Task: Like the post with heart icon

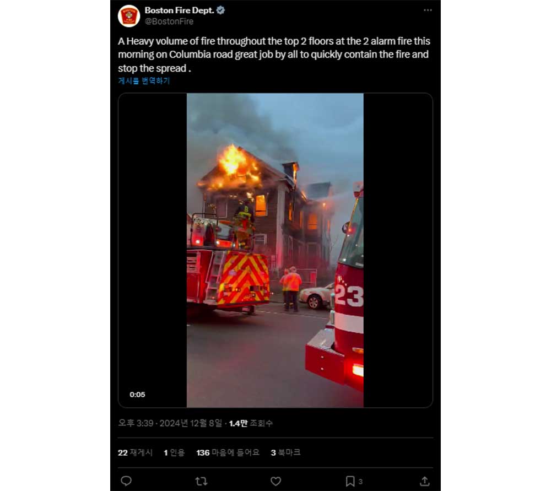Action: (276, 481)
